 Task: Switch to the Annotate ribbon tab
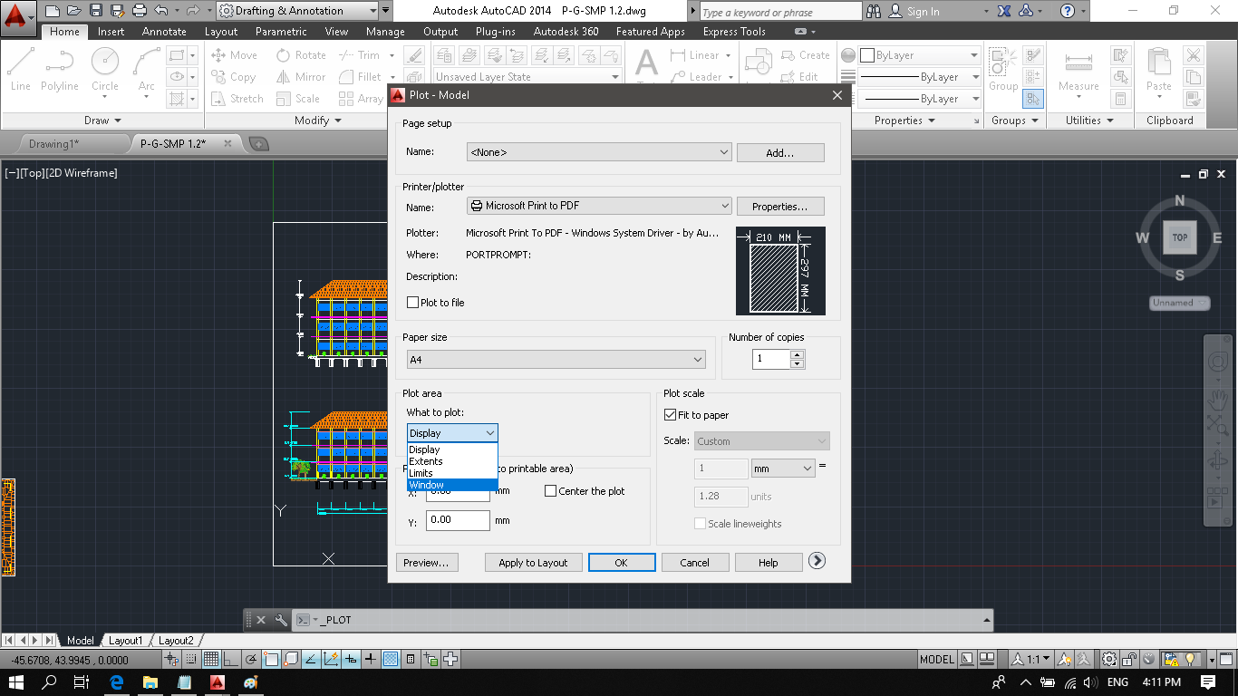click(x=164, y=32)
